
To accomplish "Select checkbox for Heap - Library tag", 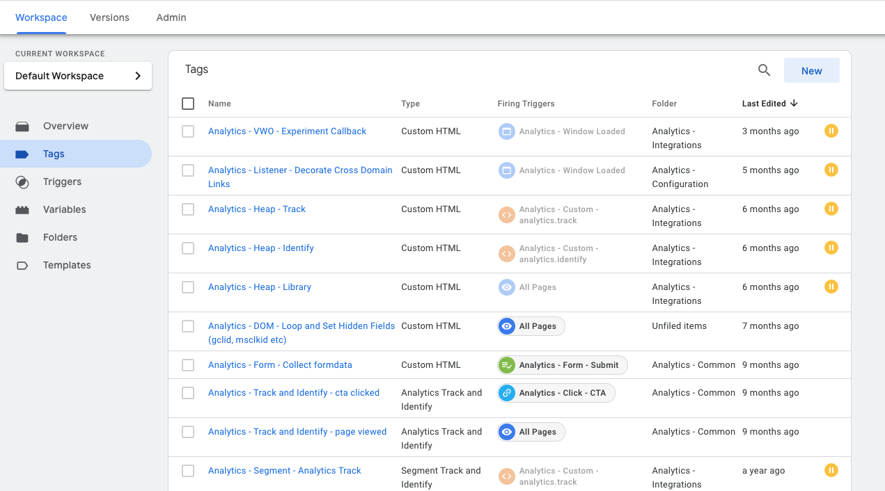I will click(x=188, y=287).
